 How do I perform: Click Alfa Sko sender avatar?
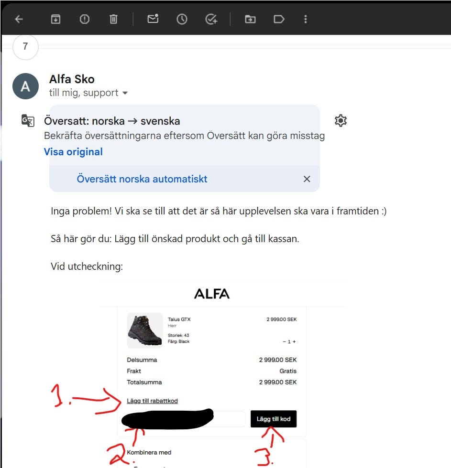coord(25,86)
